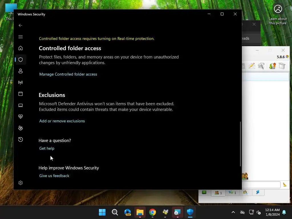The image size is (292, 219).
Task: Open File Explorer from taskbar
Action: (x=140, y=212)
